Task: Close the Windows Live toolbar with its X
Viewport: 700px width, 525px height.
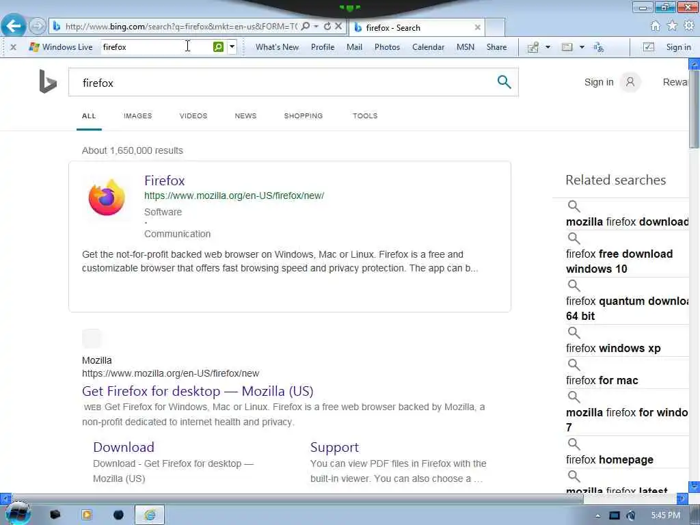Action: coord(14,47)
